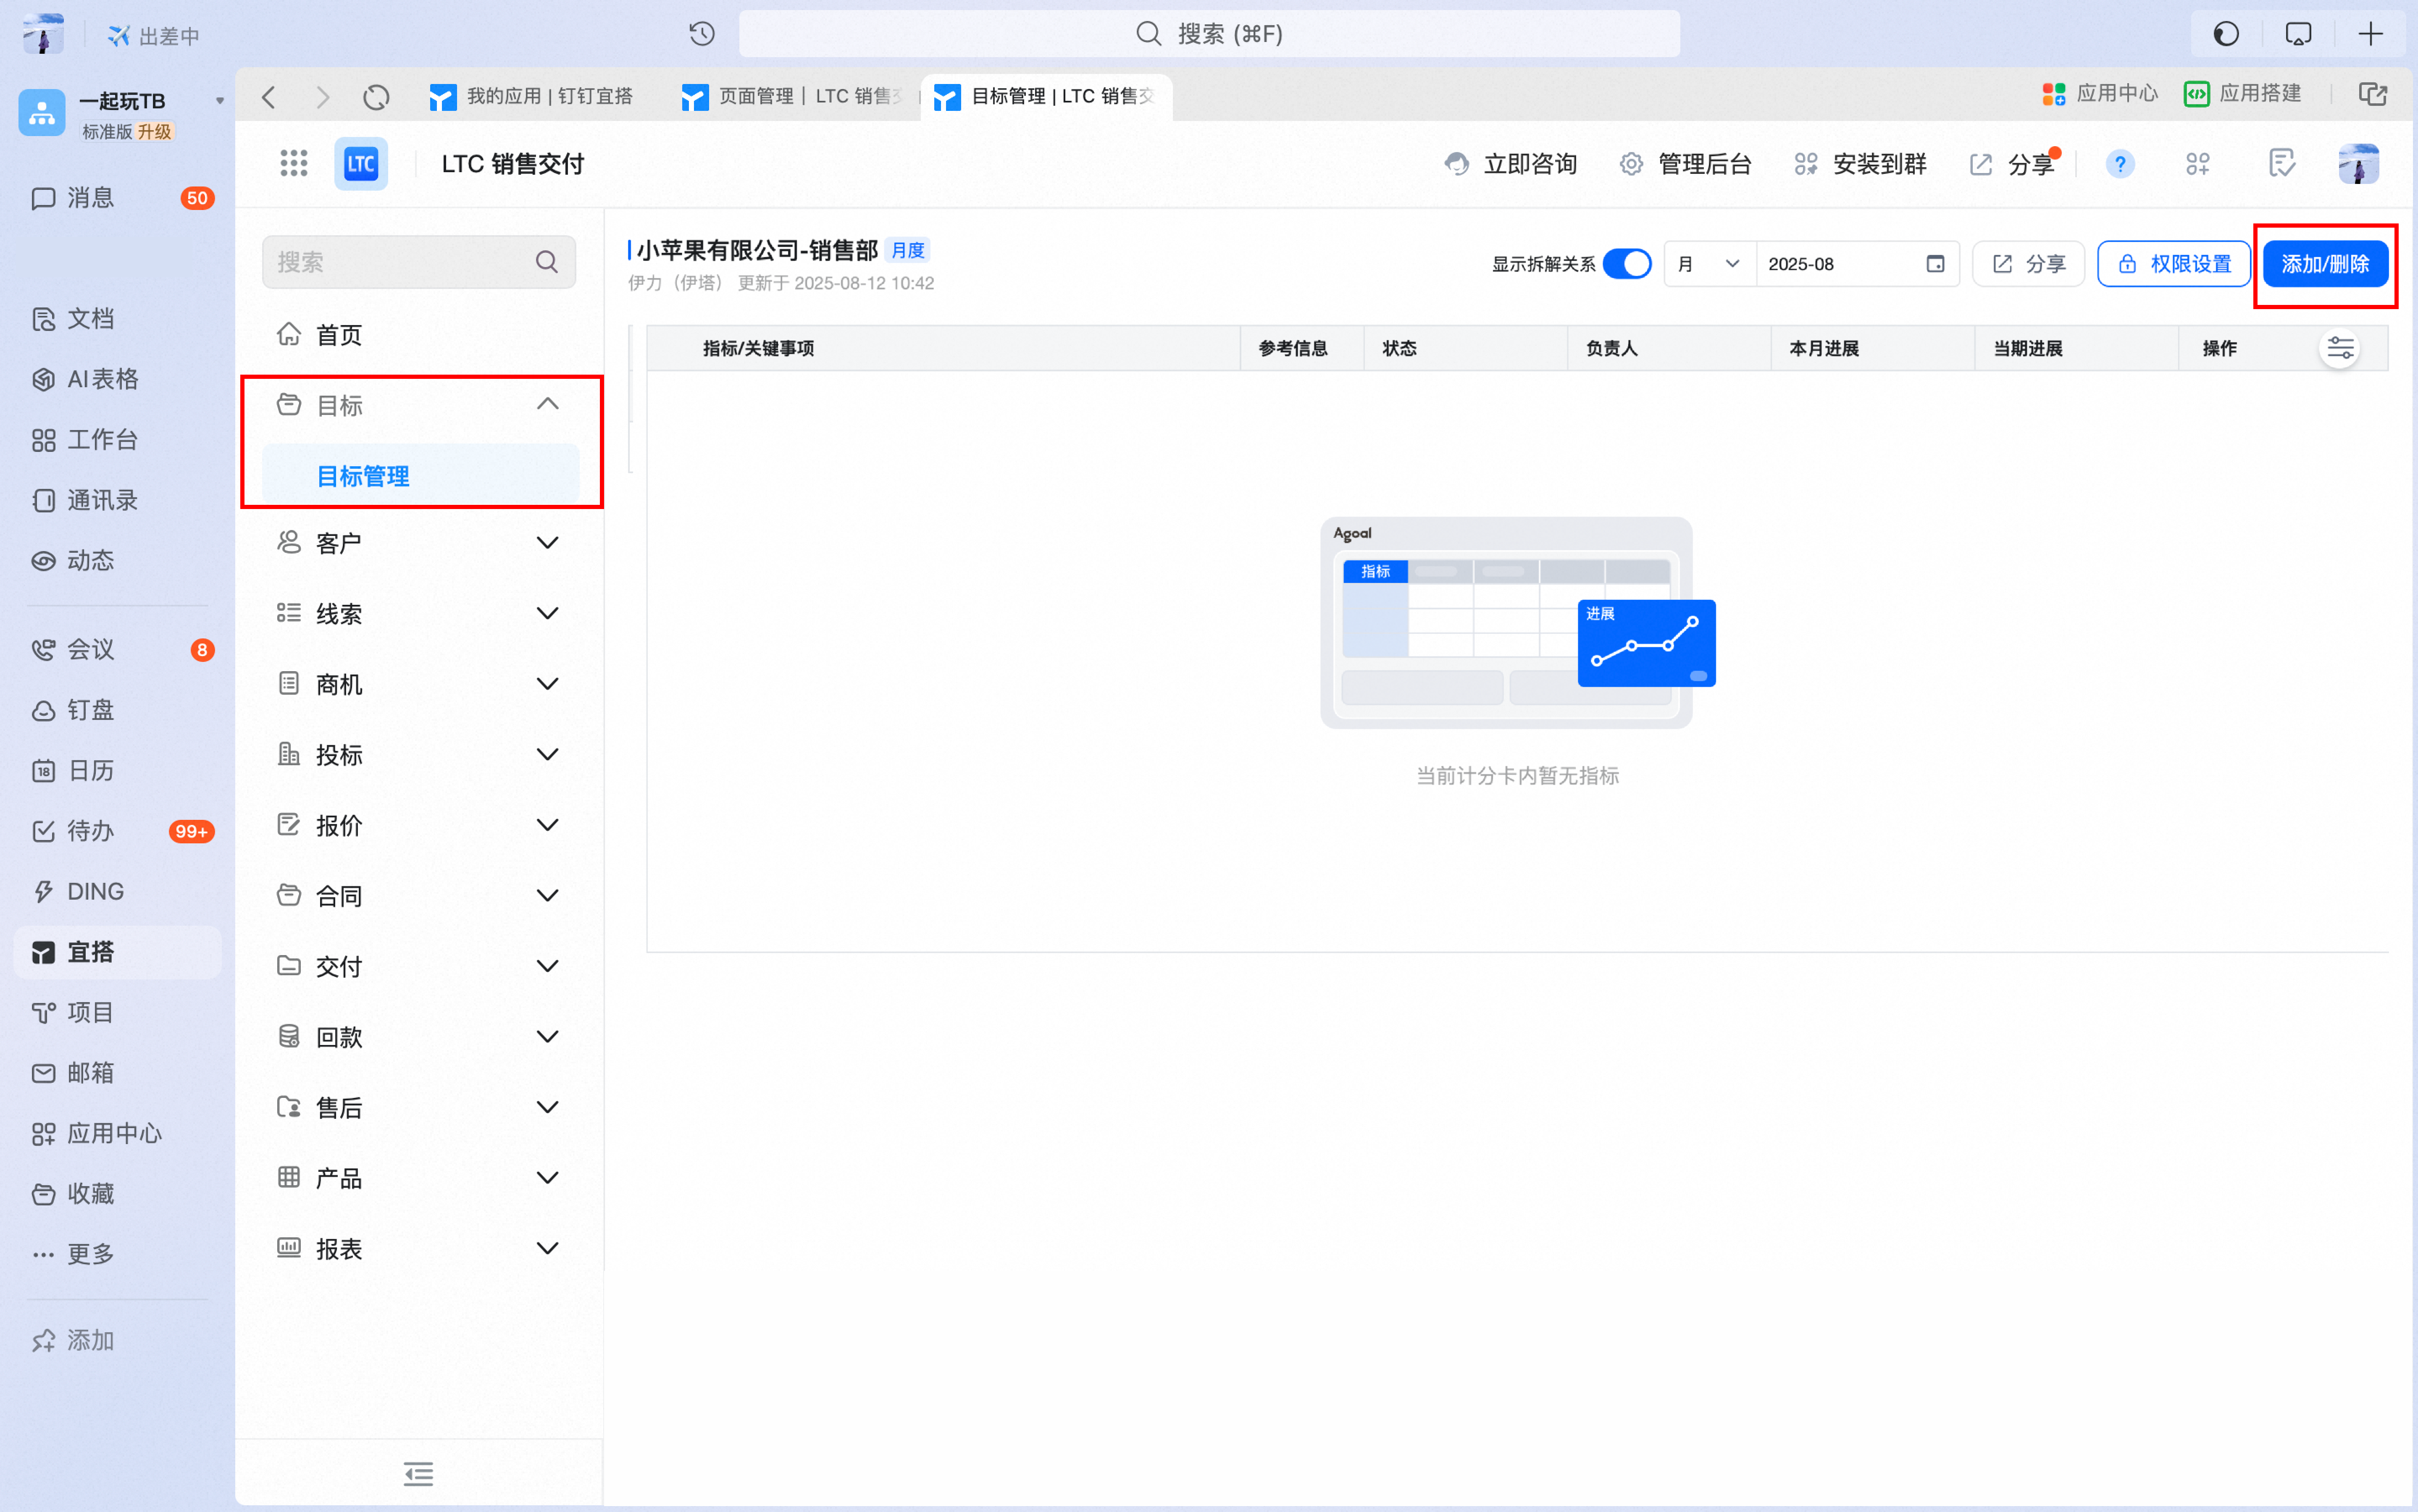The height and width of the screenshot is (1512, 2418).
Task: Click the table column settings icon
Action: [x=2340, y=348]
